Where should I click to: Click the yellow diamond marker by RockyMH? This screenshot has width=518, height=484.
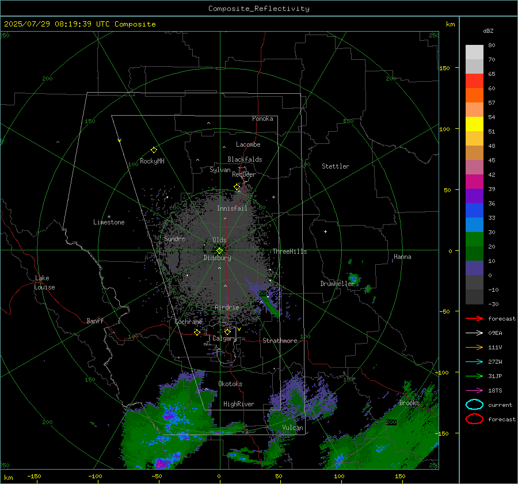[154, 150]
